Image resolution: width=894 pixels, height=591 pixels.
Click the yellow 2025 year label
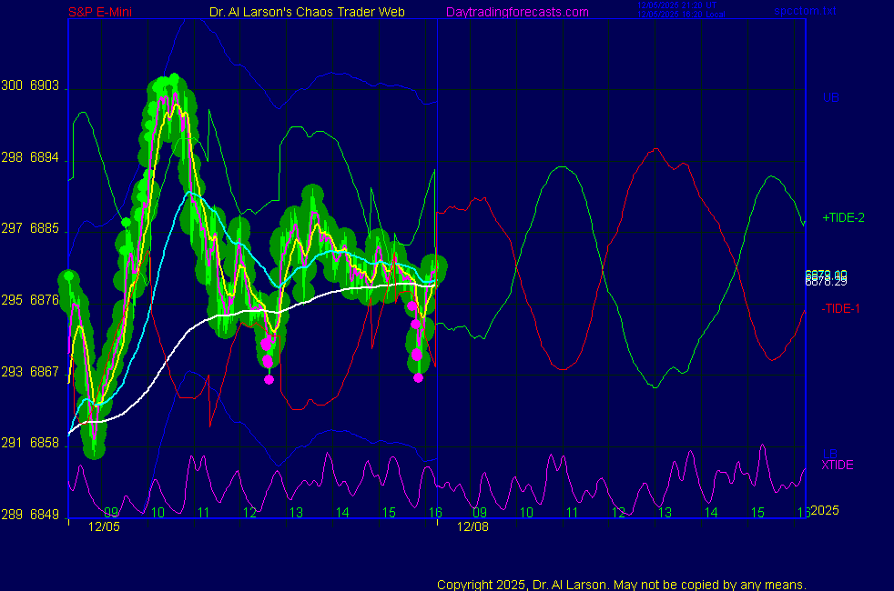(x=824, y=510)
